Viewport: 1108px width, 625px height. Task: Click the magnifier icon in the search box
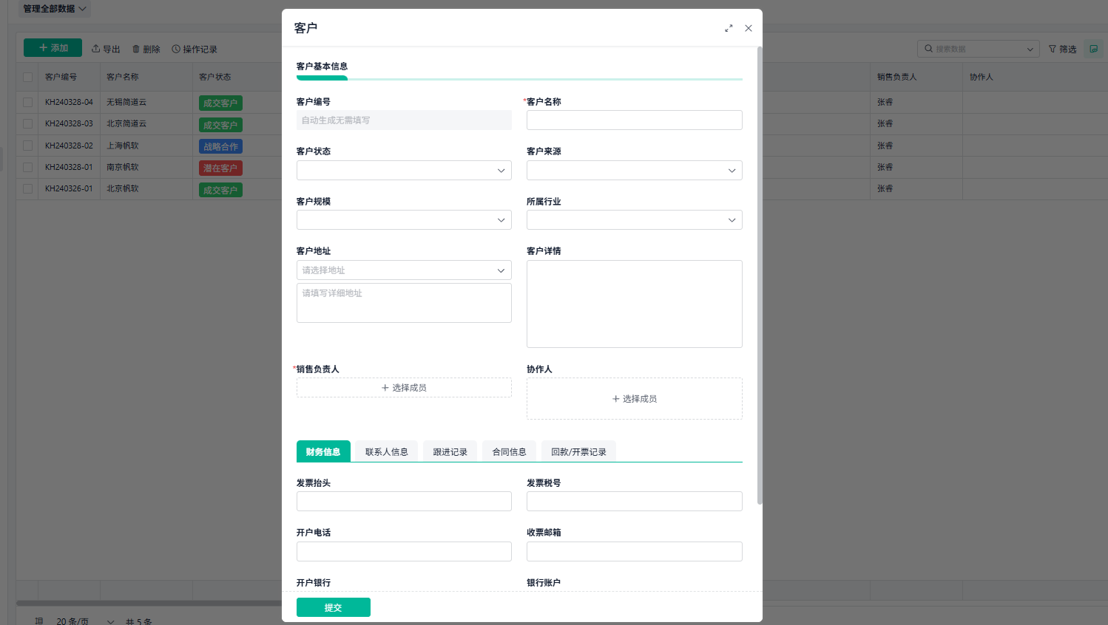coord(930,48)
